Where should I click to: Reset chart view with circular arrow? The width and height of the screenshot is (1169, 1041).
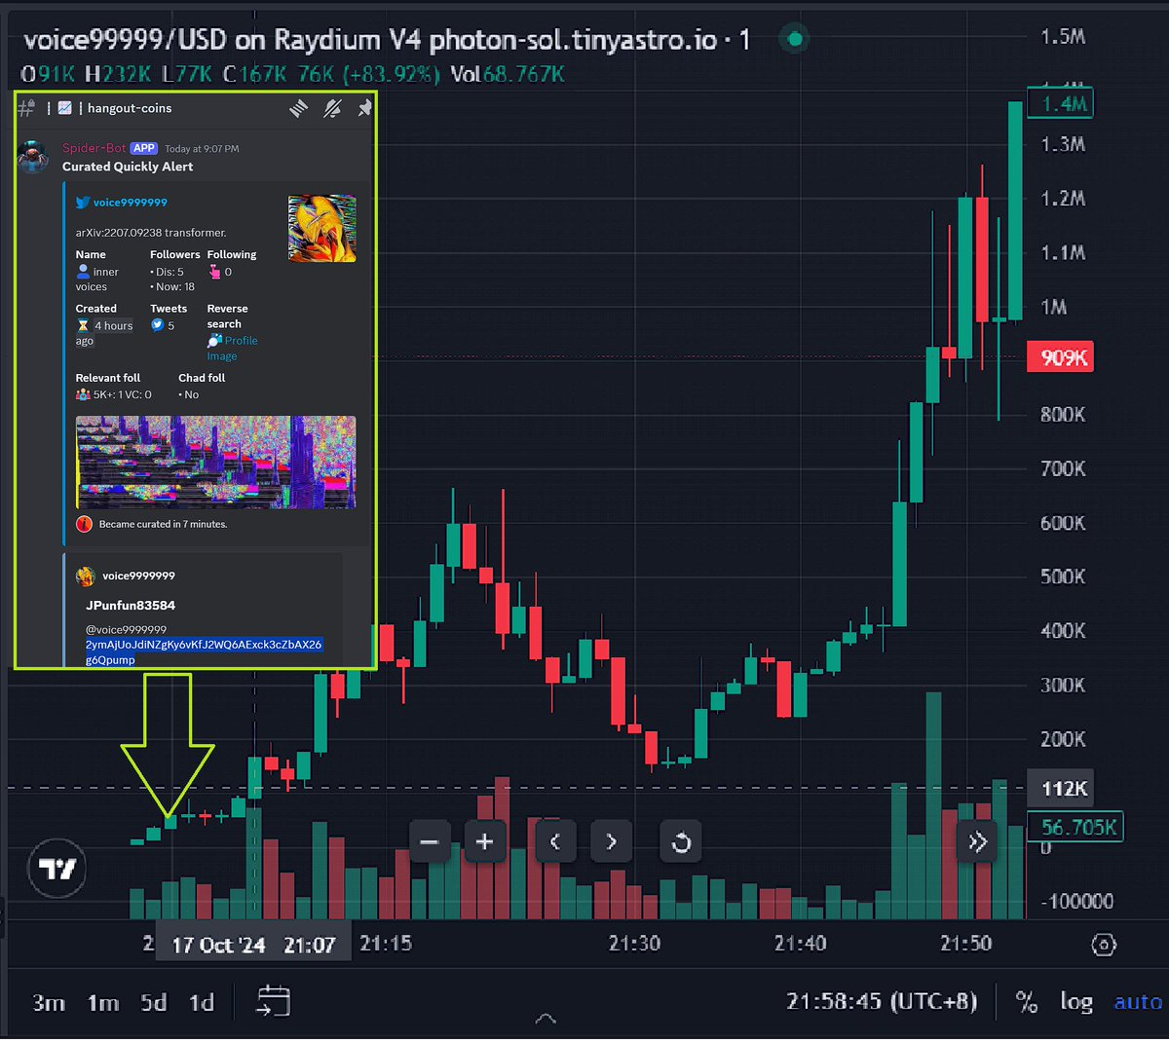(x=681, y=841)
